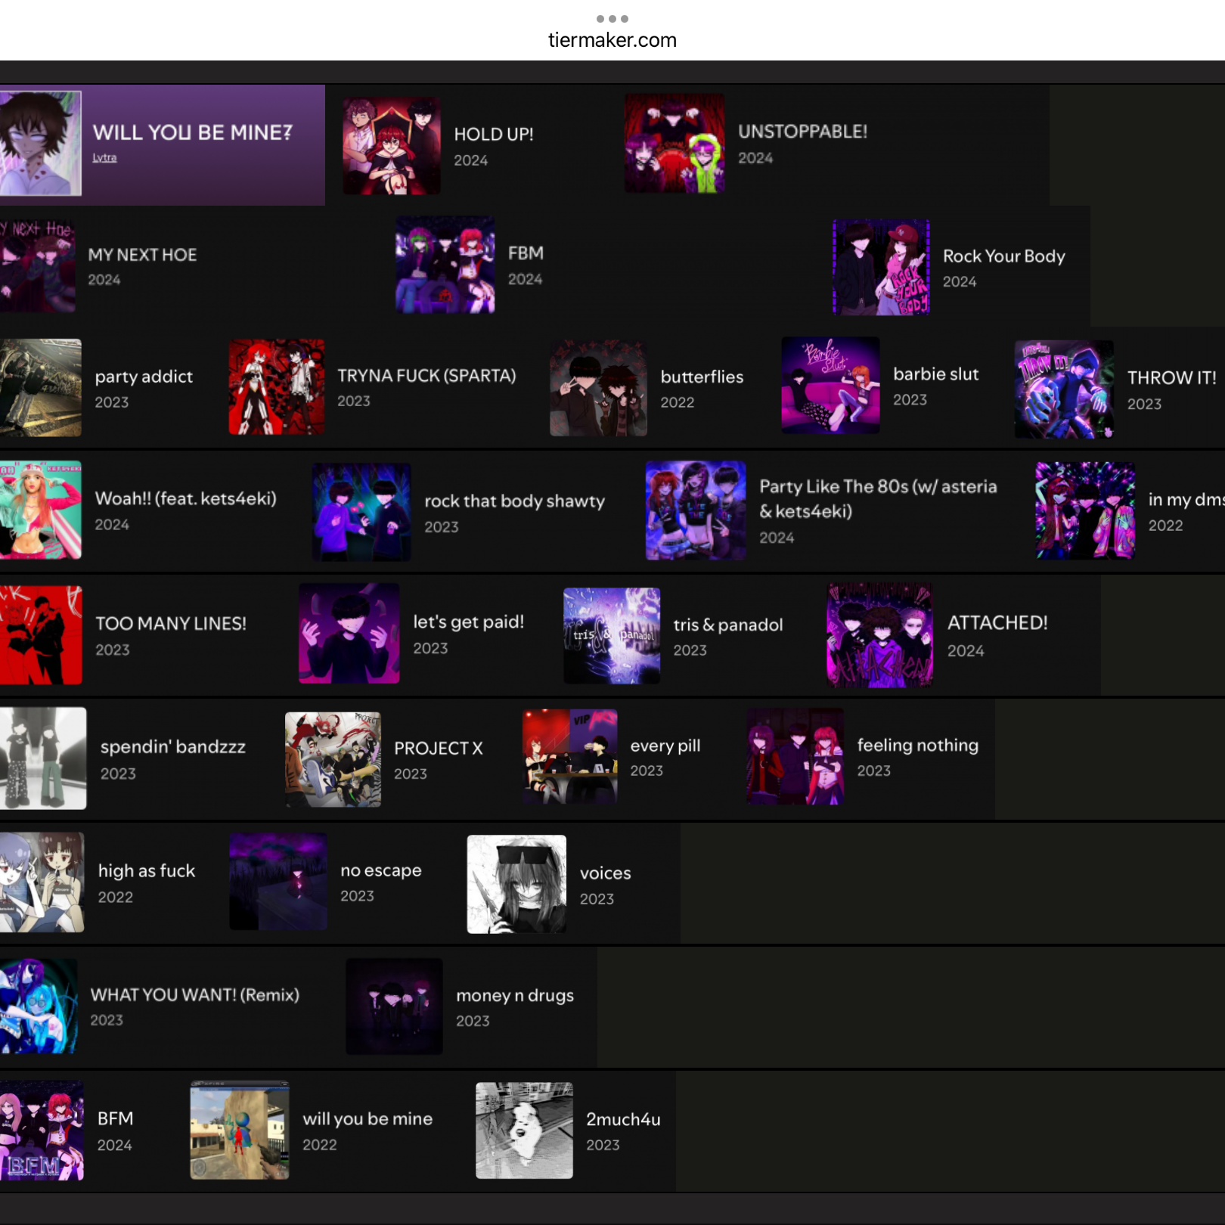Open the UNSTOPPABLE! cover art
This screenshot has width=1225, height=1225.
point(674,144)
